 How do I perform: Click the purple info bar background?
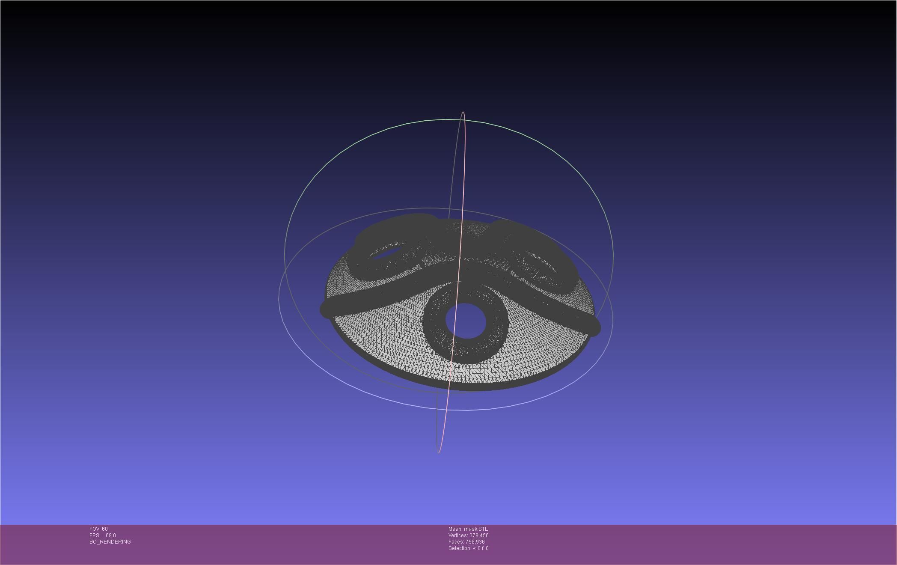click(685, 544)
